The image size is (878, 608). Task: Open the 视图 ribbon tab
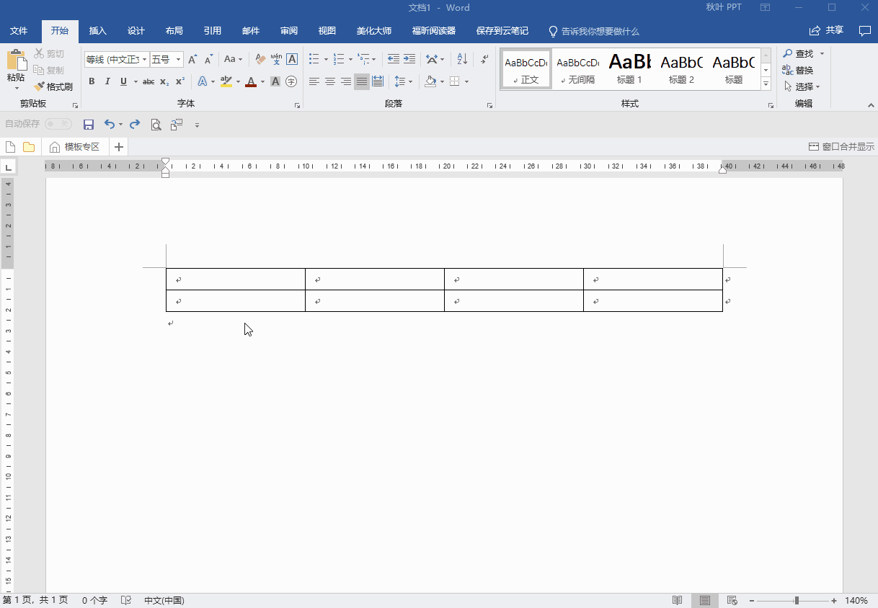point(327,31)
